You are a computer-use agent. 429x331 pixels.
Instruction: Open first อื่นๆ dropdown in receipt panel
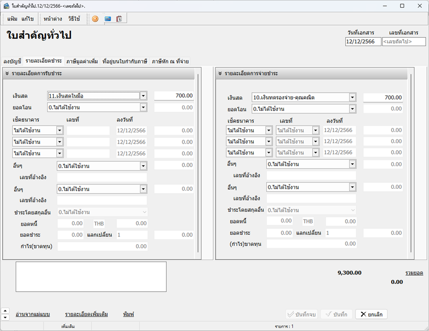[x=143, y=166]
